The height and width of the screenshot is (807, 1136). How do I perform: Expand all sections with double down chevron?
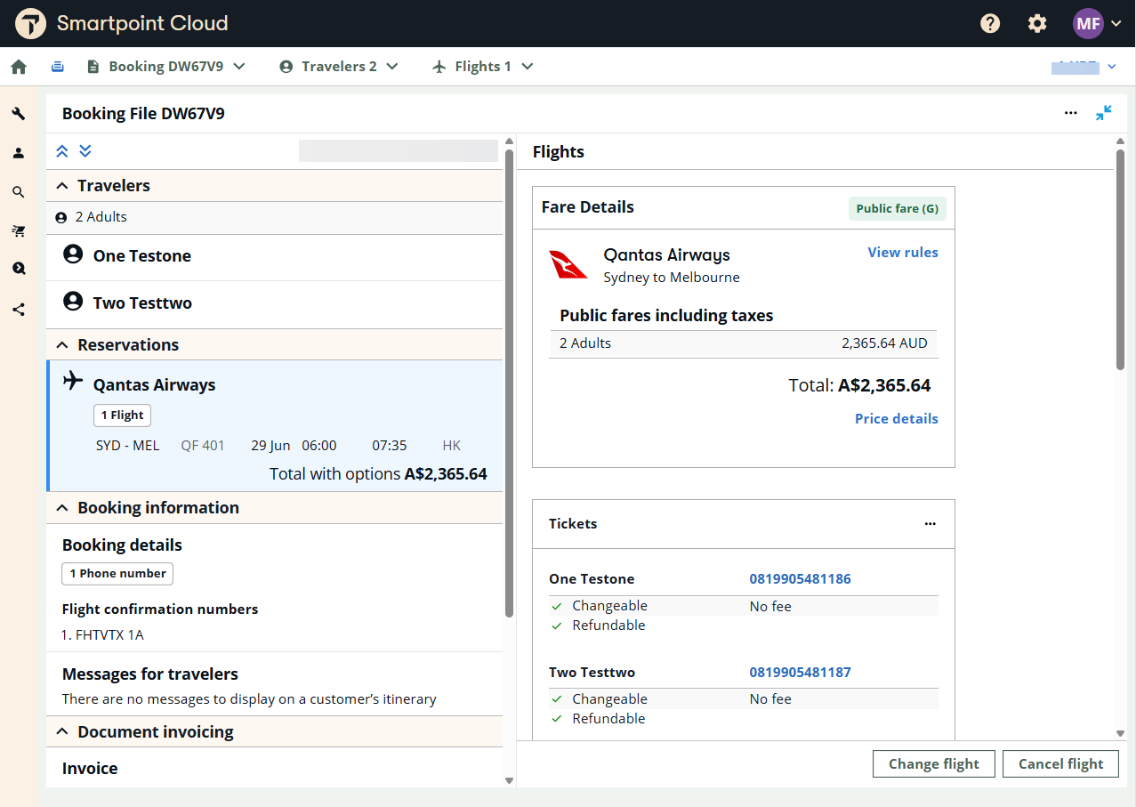pyautogui.click(x=85, y=151)
